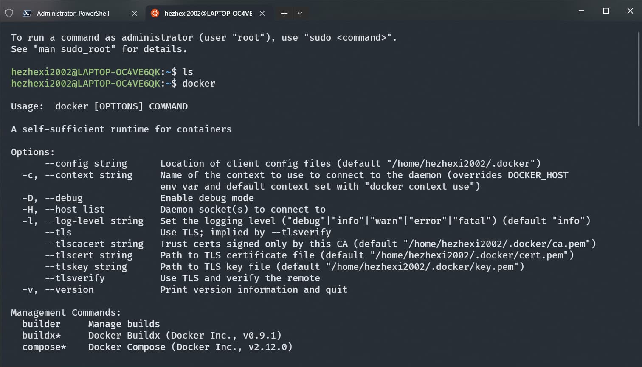Click the compose* command entry

44,347
